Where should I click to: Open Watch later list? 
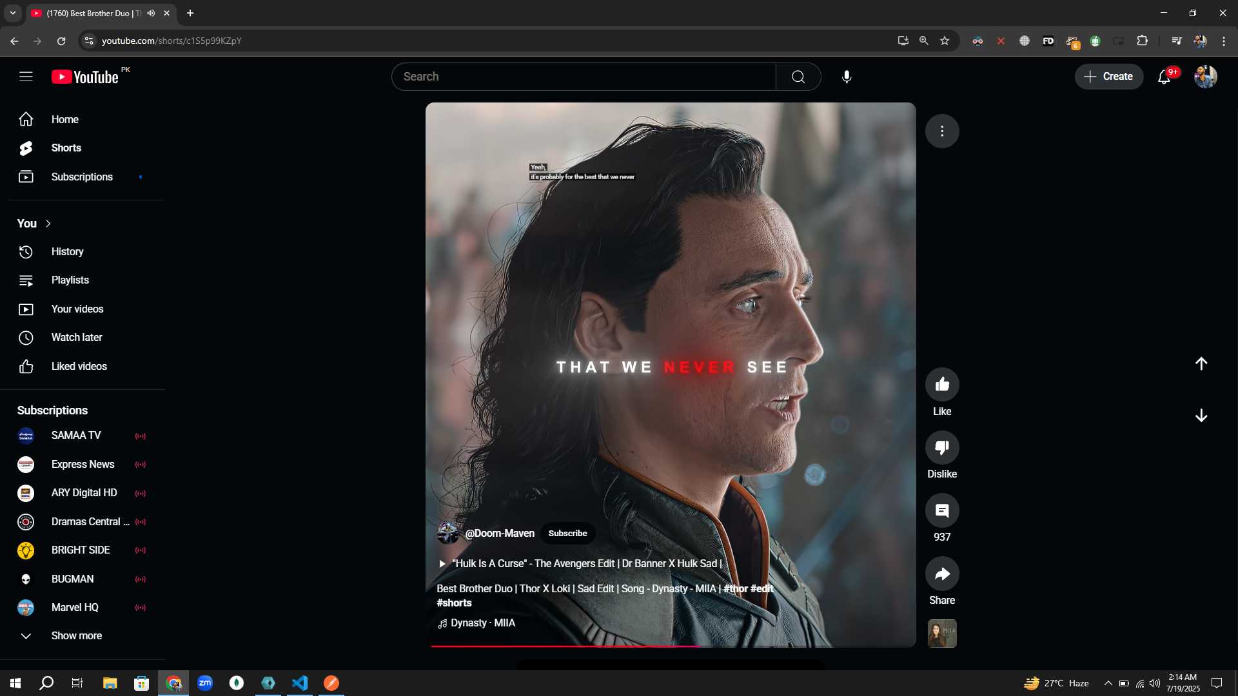click(x=83, y=338)
